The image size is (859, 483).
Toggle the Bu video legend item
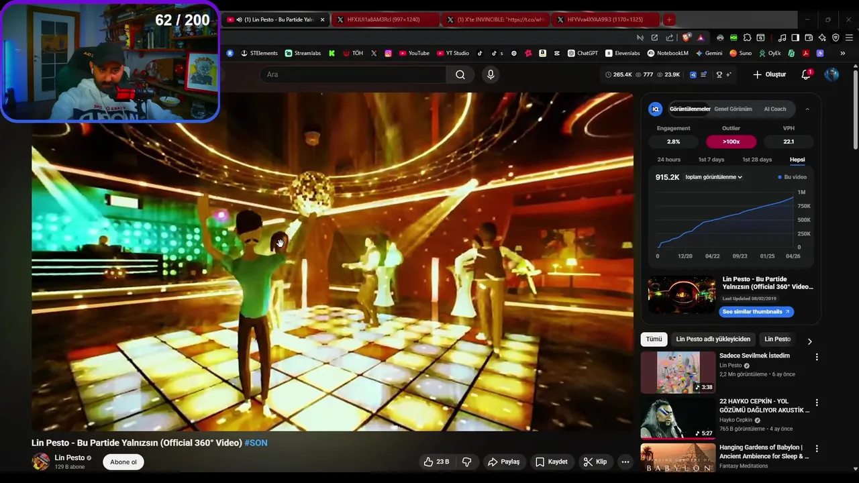[x=793, y=177]
